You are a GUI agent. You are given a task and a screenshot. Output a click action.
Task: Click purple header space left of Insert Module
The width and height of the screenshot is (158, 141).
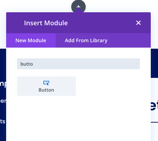click(x=15, y=23)
